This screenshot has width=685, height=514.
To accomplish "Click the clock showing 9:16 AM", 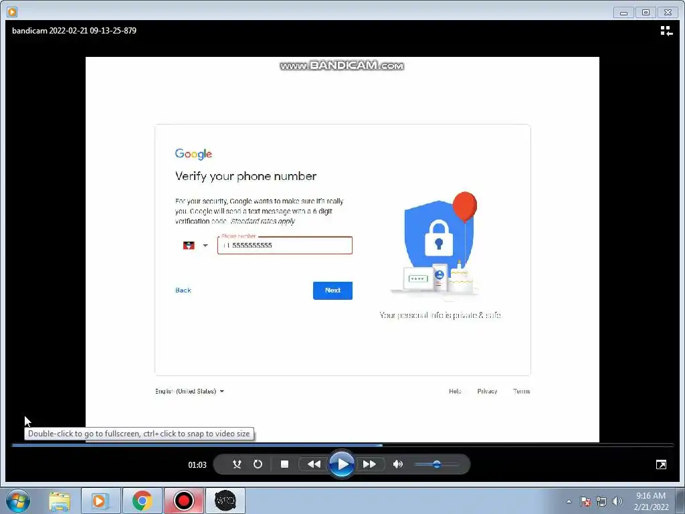I will 650,496.
